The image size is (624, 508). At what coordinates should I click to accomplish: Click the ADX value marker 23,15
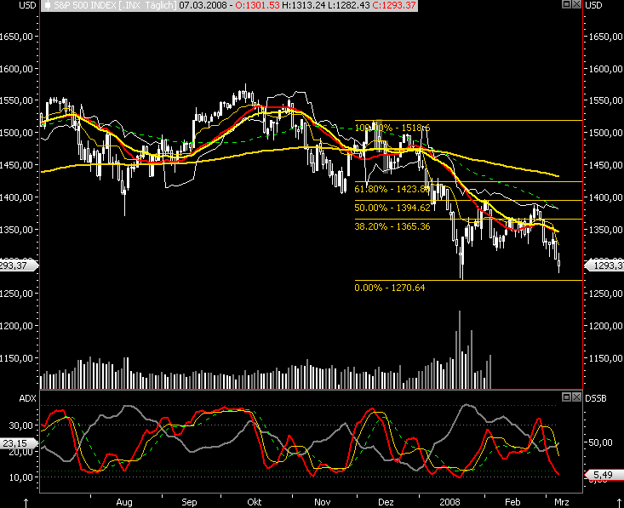[19, 443]
